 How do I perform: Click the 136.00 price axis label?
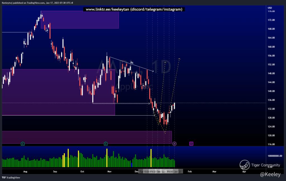tap(271, 100)
